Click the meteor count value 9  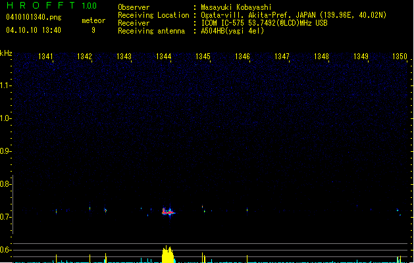93,30
